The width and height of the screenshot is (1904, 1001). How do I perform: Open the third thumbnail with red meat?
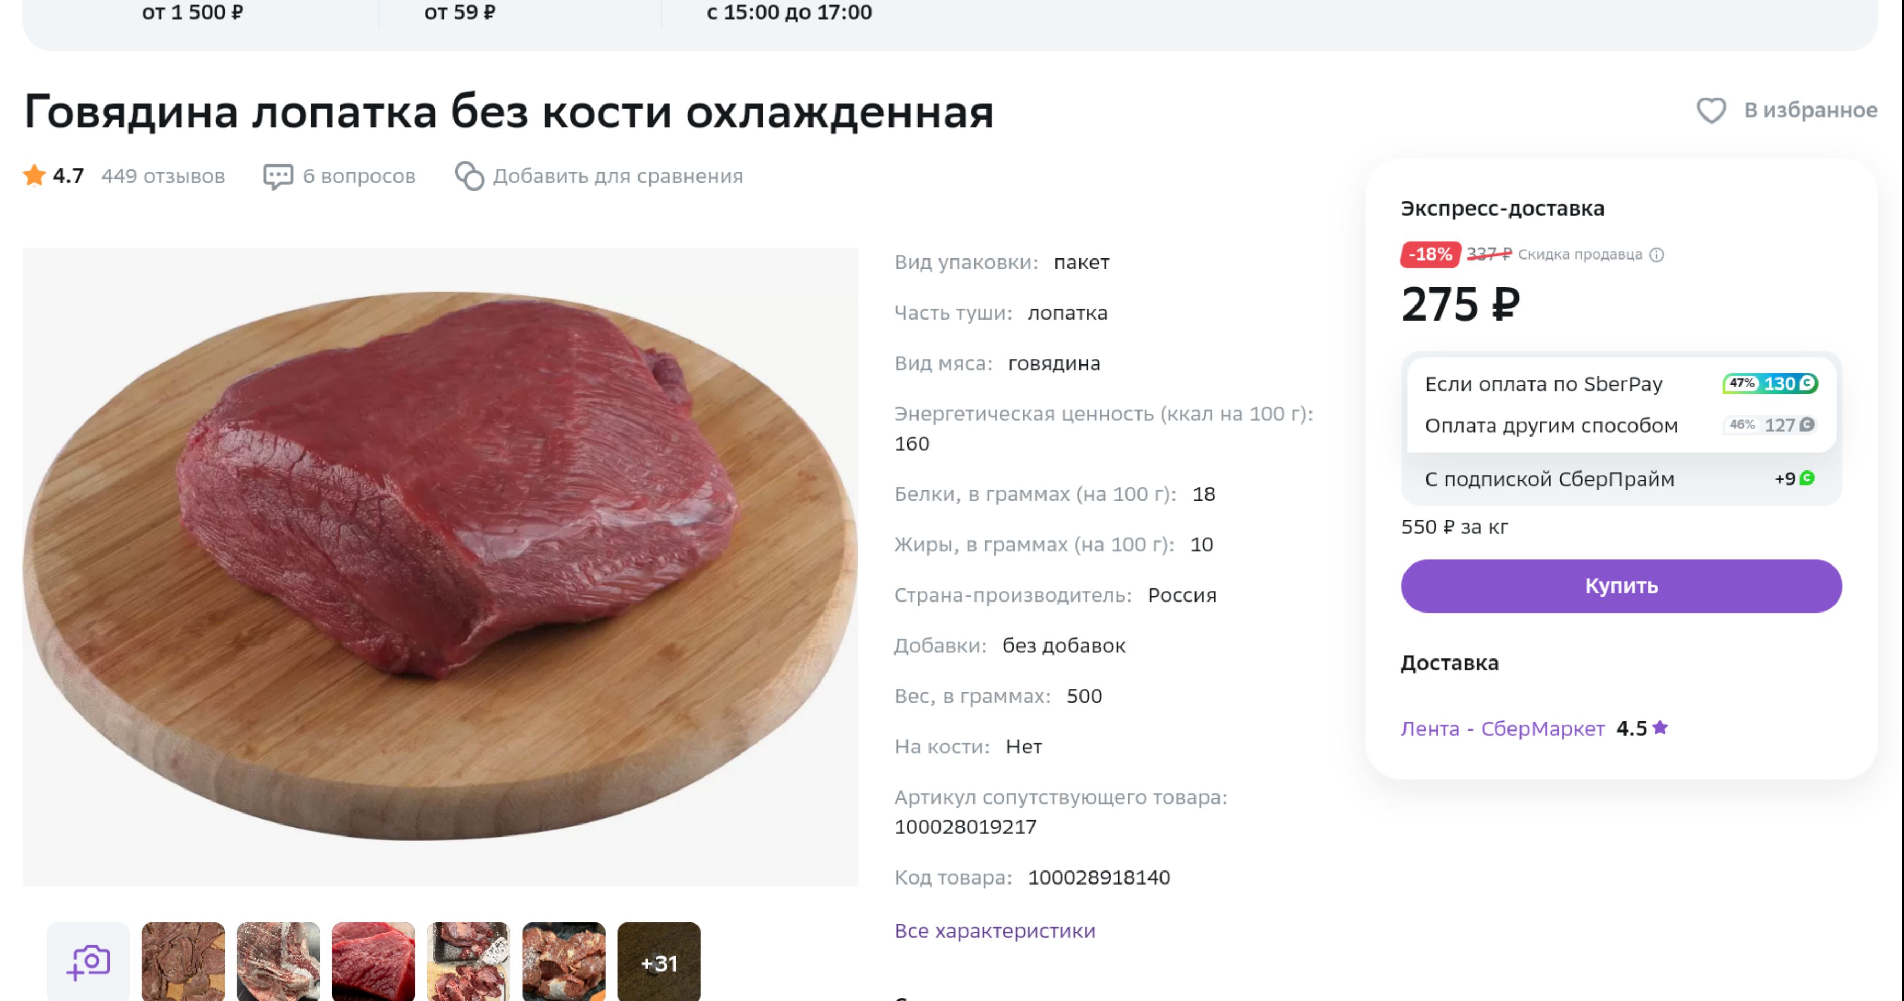373,961
